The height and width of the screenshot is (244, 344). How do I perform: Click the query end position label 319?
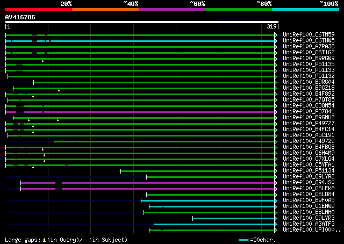point(271,26)
